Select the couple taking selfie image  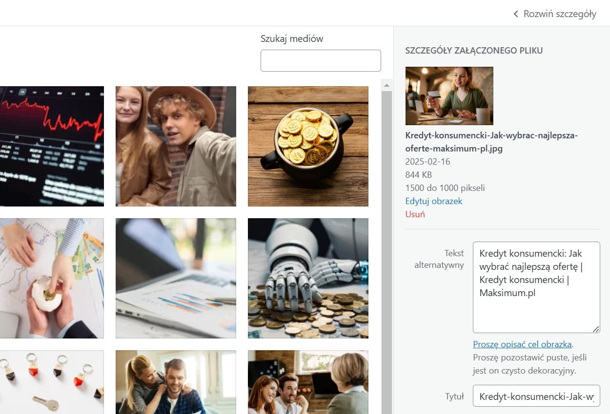tap(176, 146)
